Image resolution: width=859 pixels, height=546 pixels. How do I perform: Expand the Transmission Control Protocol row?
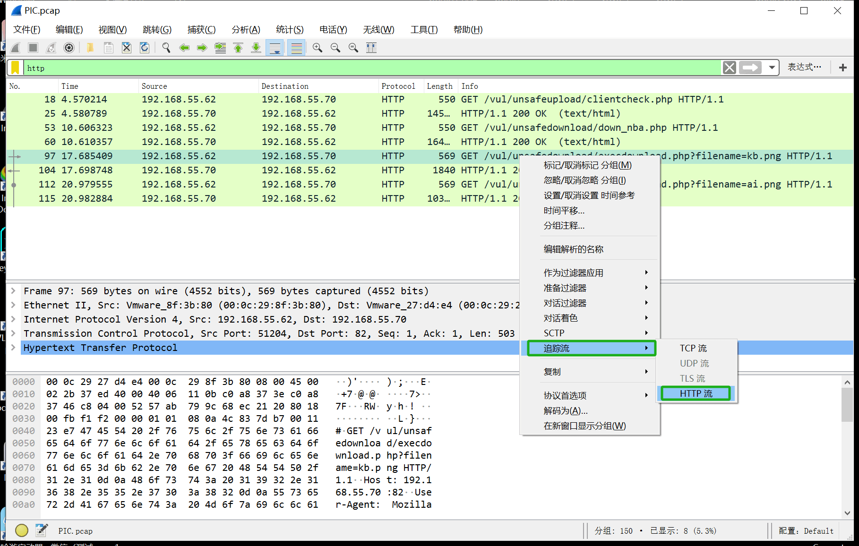(14, 333)
